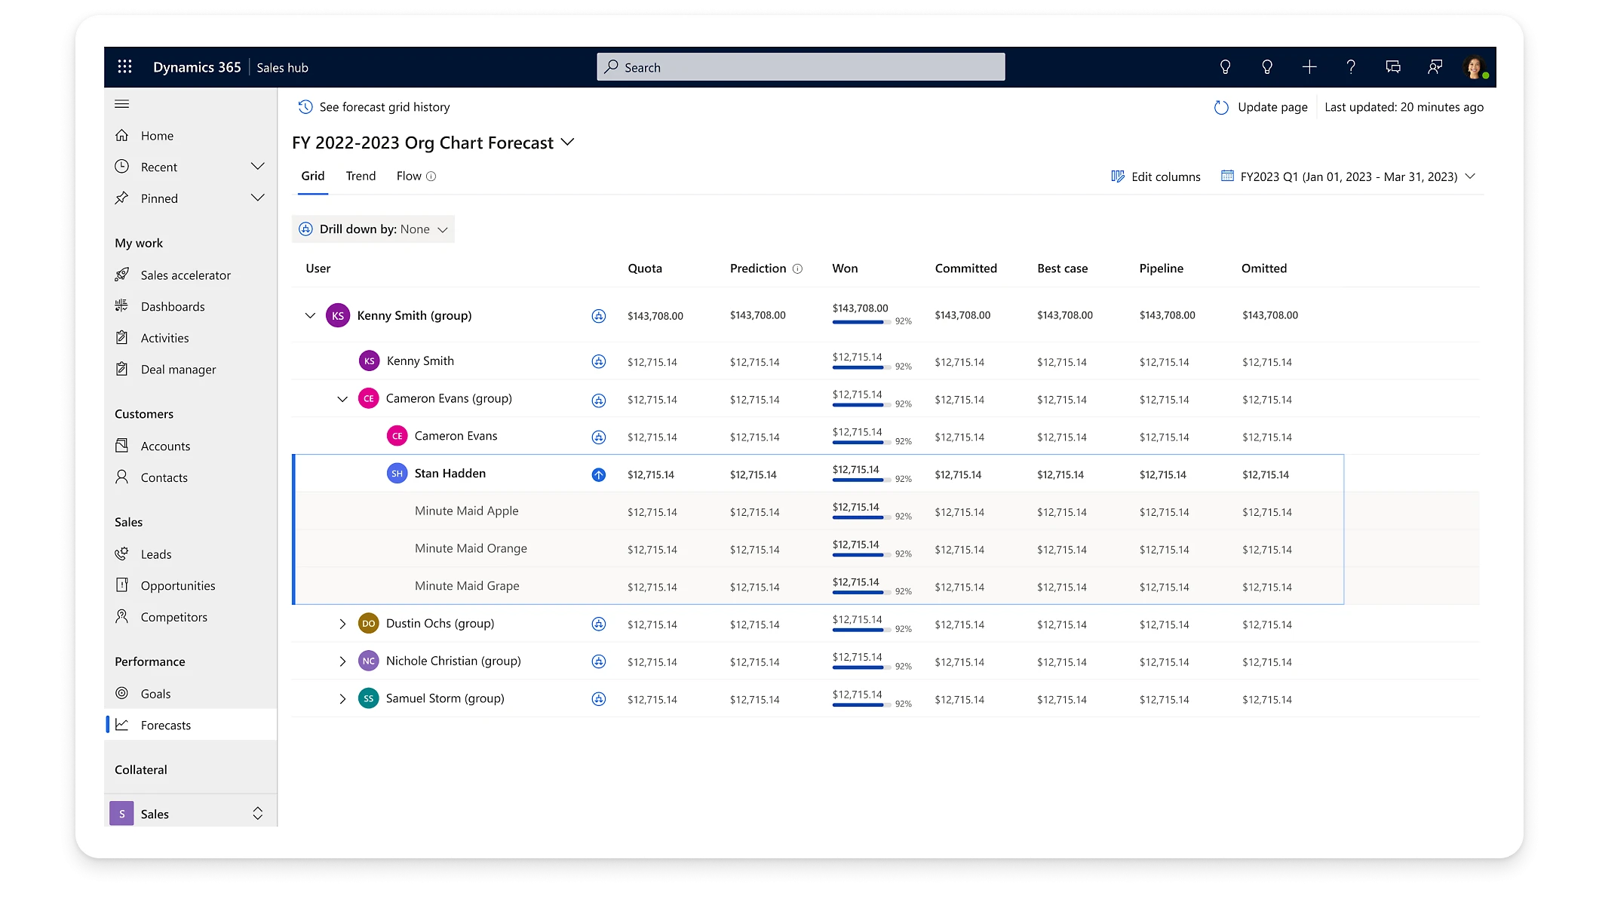Click Kenny Smith (group) Won progress bar
1599x899 pixels.
tap(861, 322)
